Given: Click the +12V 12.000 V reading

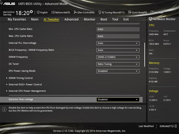Looking at the screenshot, I should [x=153, y=100].
